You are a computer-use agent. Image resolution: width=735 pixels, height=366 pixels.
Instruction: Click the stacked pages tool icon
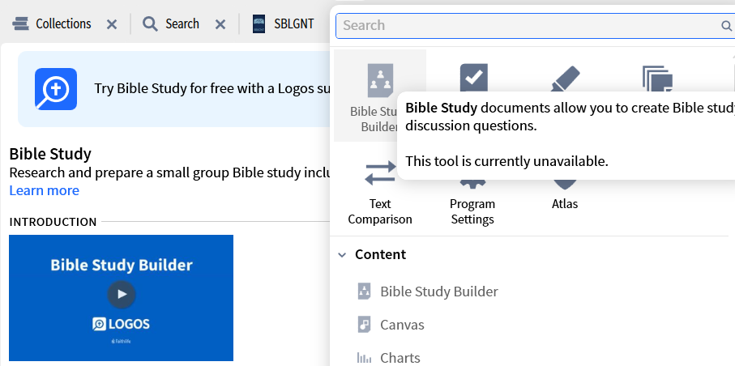[657, 79]
